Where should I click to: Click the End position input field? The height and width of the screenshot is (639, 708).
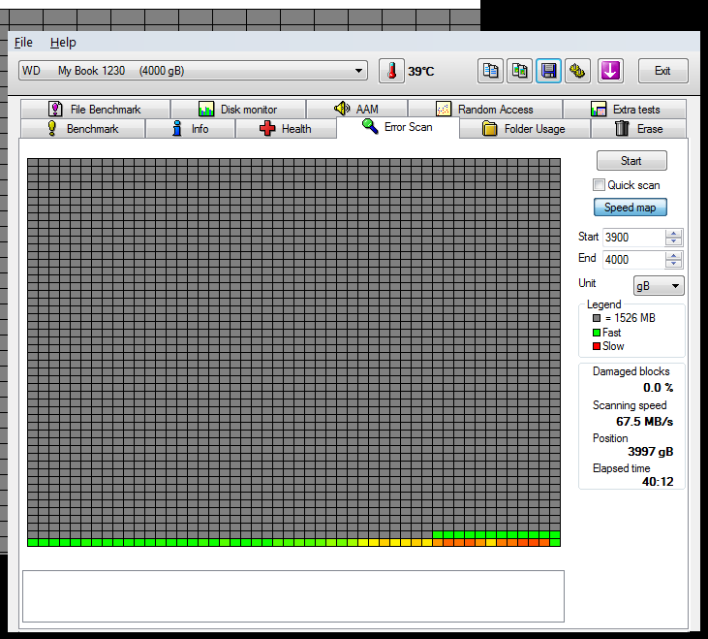click(634, 260)
